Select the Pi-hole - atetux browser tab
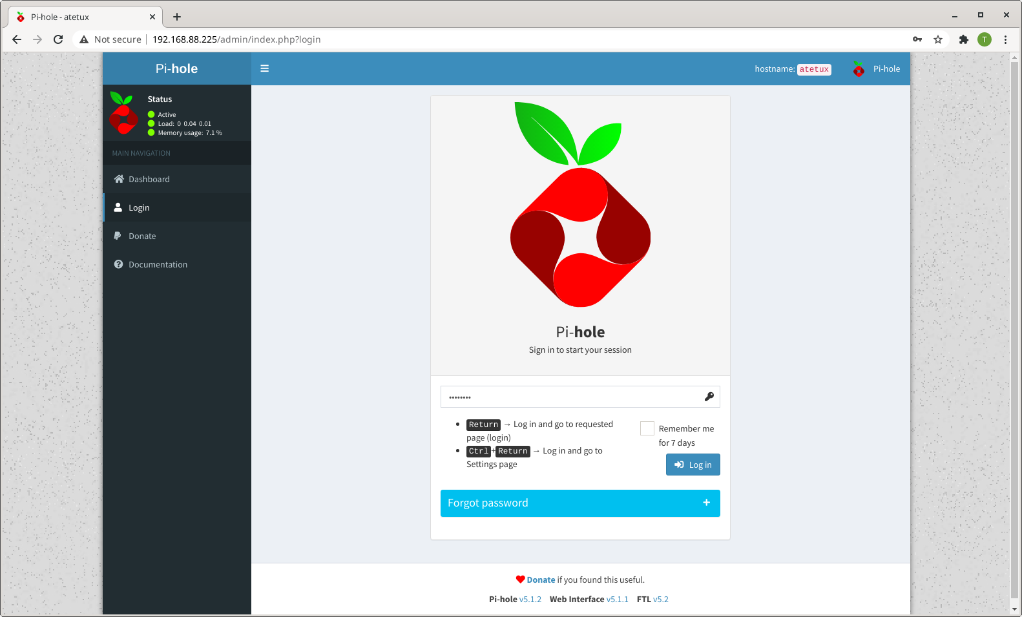This screenshot has height=617, width=1022. [x=85, y=17]
